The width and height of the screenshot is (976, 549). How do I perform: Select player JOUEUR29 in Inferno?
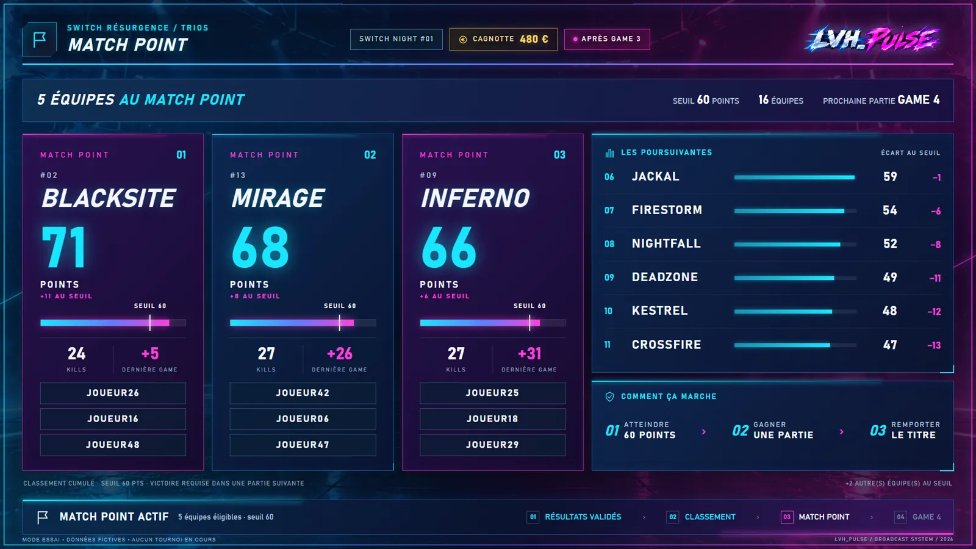(x=492, y=445)
